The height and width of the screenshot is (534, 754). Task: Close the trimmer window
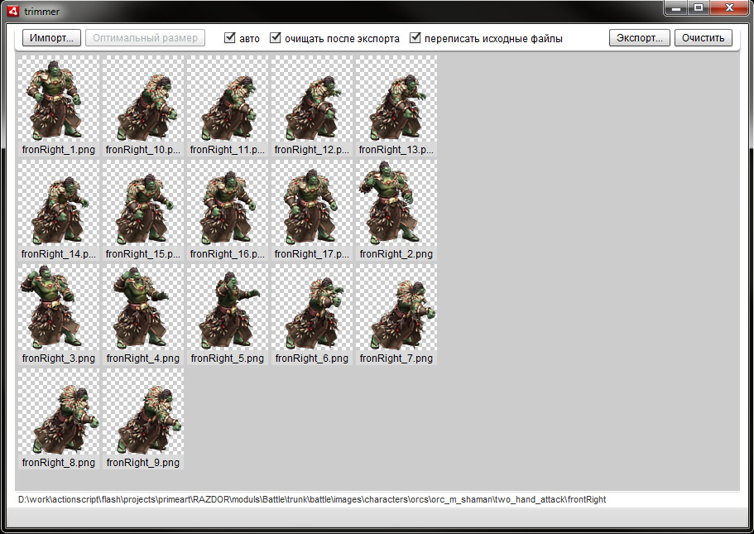(729, 8)
